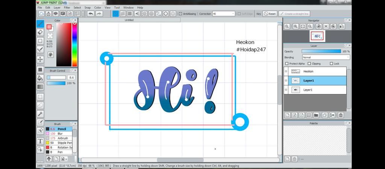Click the brush size value field 8.6
This screenshot has width=385, height=169.
click(x=71, y=78)
